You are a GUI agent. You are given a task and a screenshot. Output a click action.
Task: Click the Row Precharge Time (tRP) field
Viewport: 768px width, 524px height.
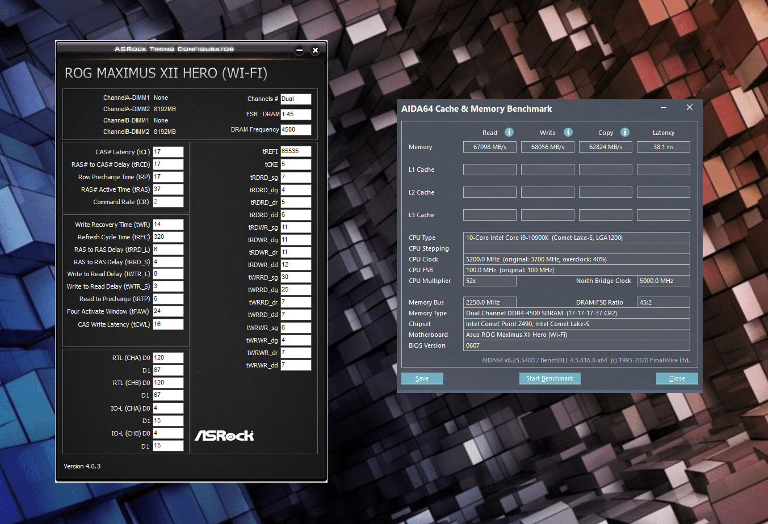click(x=168, y=177)
